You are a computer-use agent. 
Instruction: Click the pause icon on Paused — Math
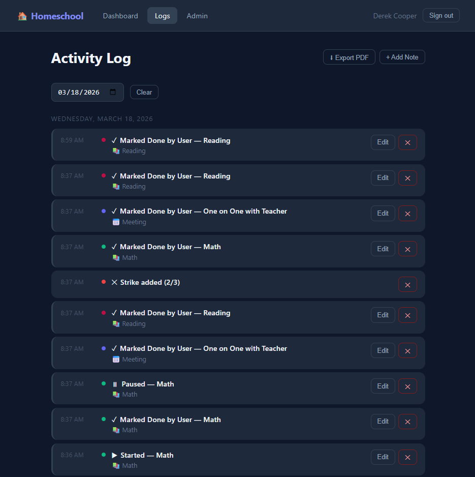click(115, 384)
